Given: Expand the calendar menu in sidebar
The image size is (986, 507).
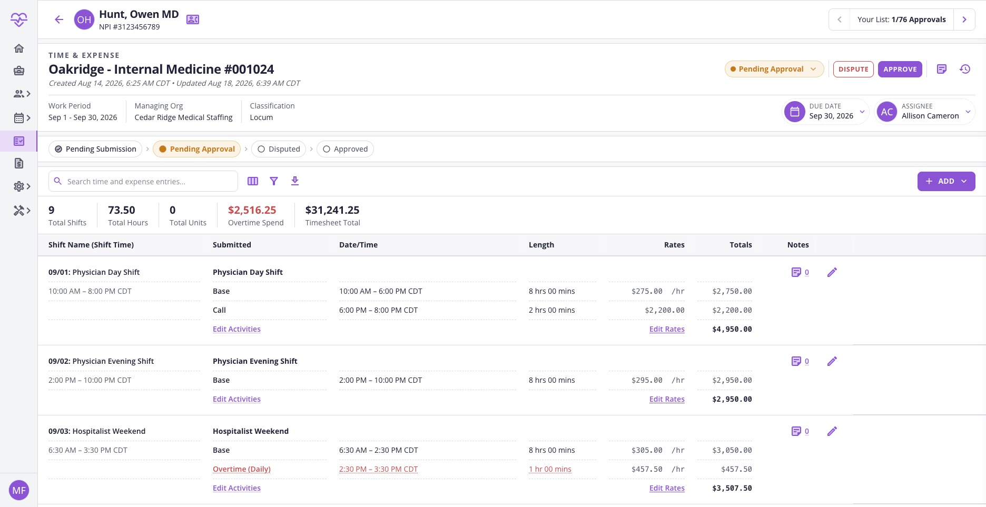Looking at the screenshot, I should tap(22, 118).
